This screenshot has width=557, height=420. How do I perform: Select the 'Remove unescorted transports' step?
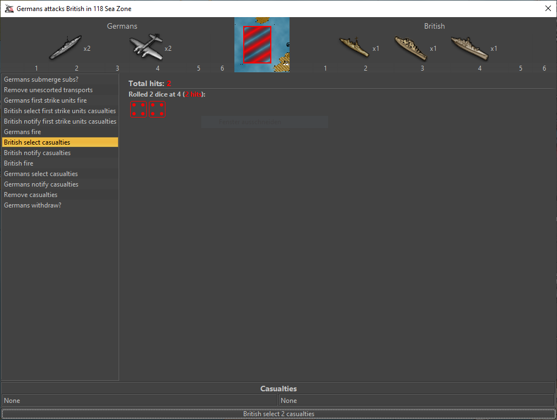49,90
